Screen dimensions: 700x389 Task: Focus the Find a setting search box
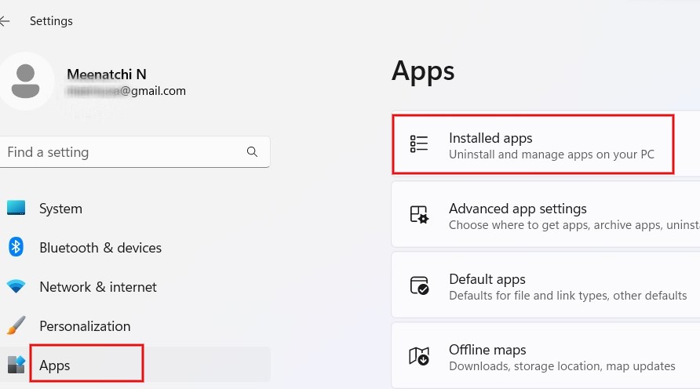coord(135,152)
